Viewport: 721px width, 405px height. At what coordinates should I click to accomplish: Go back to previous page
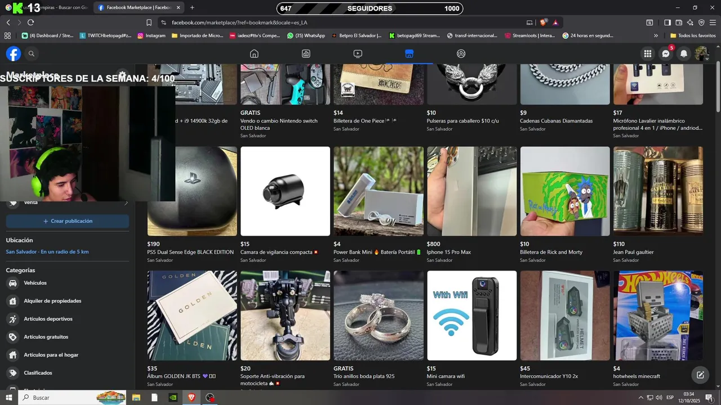click(8, 22)
